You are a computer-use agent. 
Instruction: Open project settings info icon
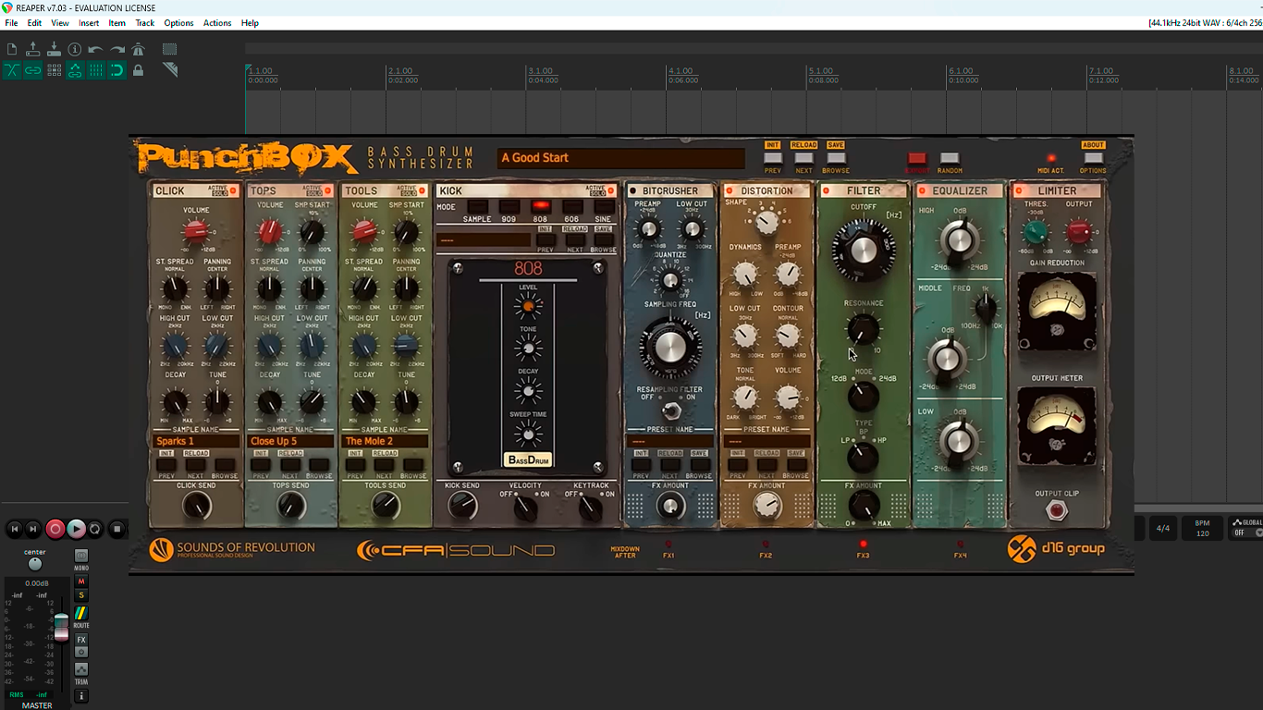(x=75, y=49)
